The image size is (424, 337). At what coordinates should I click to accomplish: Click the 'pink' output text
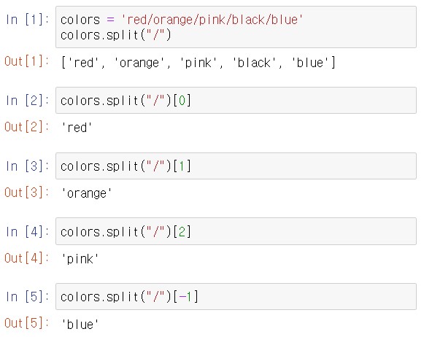[x=80, y=259]
